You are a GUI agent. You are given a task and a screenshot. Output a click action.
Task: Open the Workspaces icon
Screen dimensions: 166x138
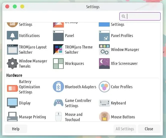tap(58, 63)
